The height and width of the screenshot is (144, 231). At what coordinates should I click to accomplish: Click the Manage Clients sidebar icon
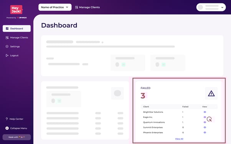[7, 38]
